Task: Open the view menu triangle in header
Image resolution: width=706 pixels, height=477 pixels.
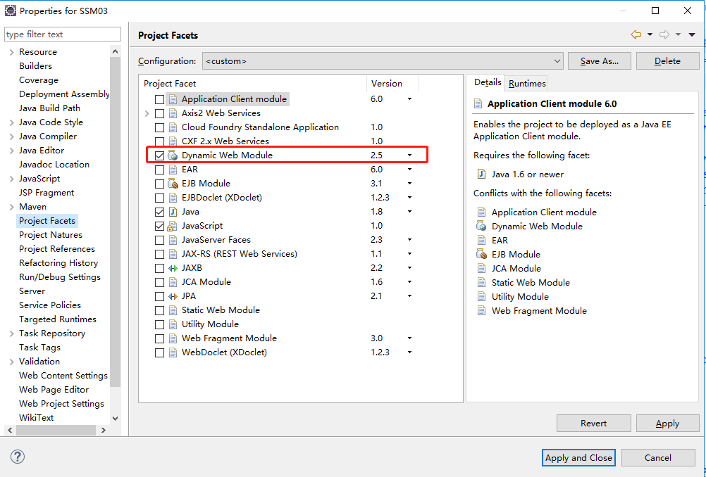Action: 692,34
